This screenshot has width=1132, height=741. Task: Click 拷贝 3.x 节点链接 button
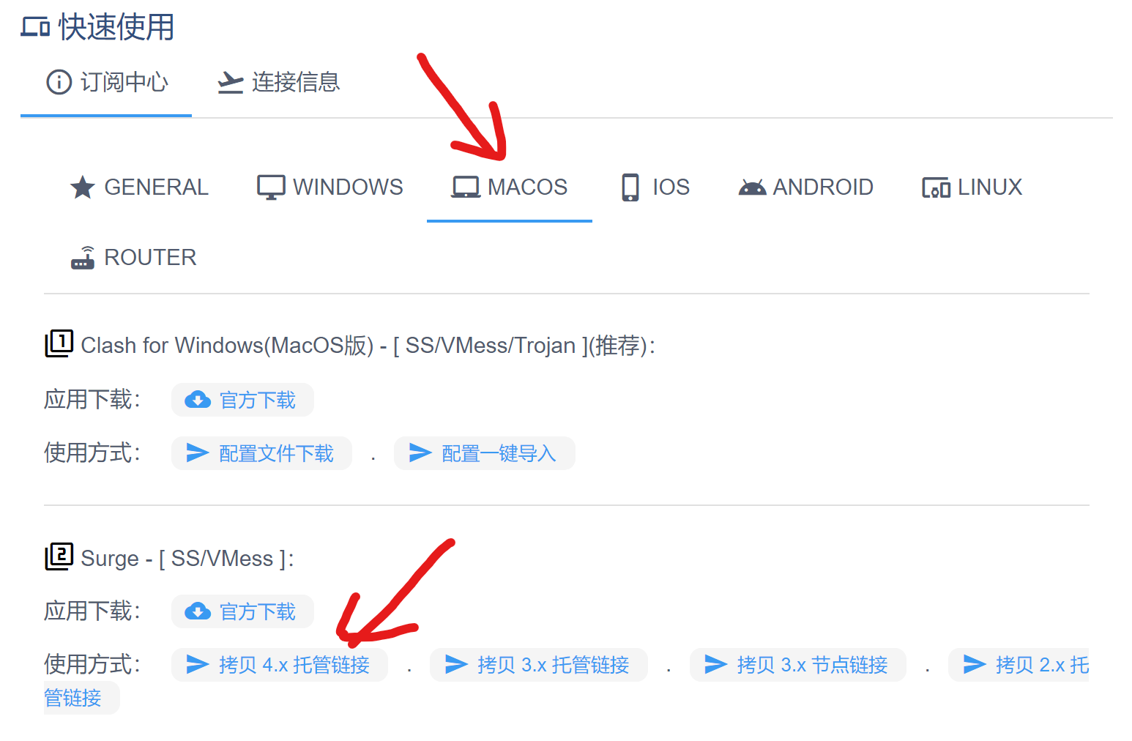click(798, 665)
